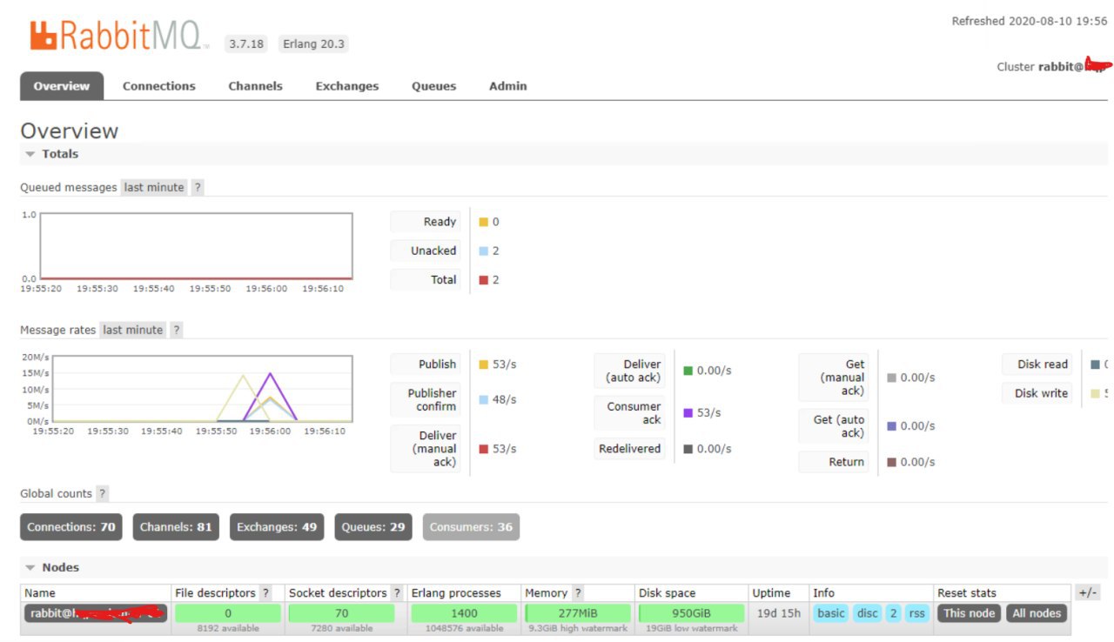Click the uptime value '19d 15h'
The height and width of the screenshot is (642, 1114).
coord(779,613)
